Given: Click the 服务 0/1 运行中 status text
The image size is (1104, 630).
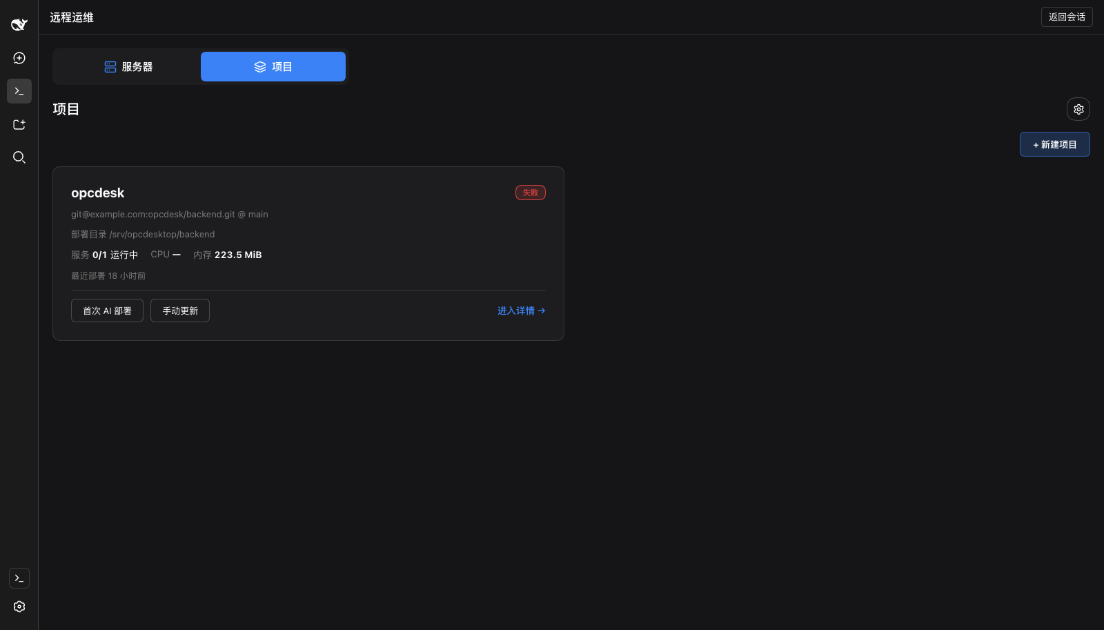Looking at the screenshot, I should tap(104, 255).
